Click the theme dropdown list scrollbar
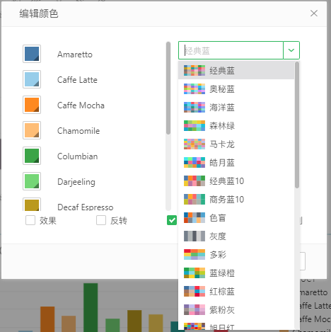This screenshot has height=332, width=331. (297, 125)
